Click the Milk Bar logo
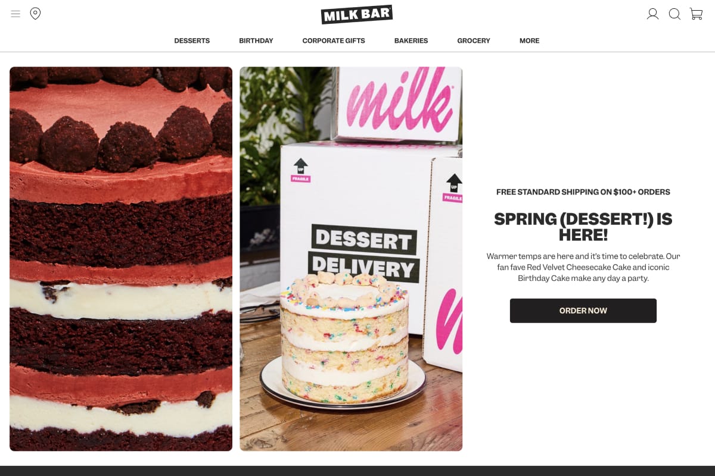 357,14
